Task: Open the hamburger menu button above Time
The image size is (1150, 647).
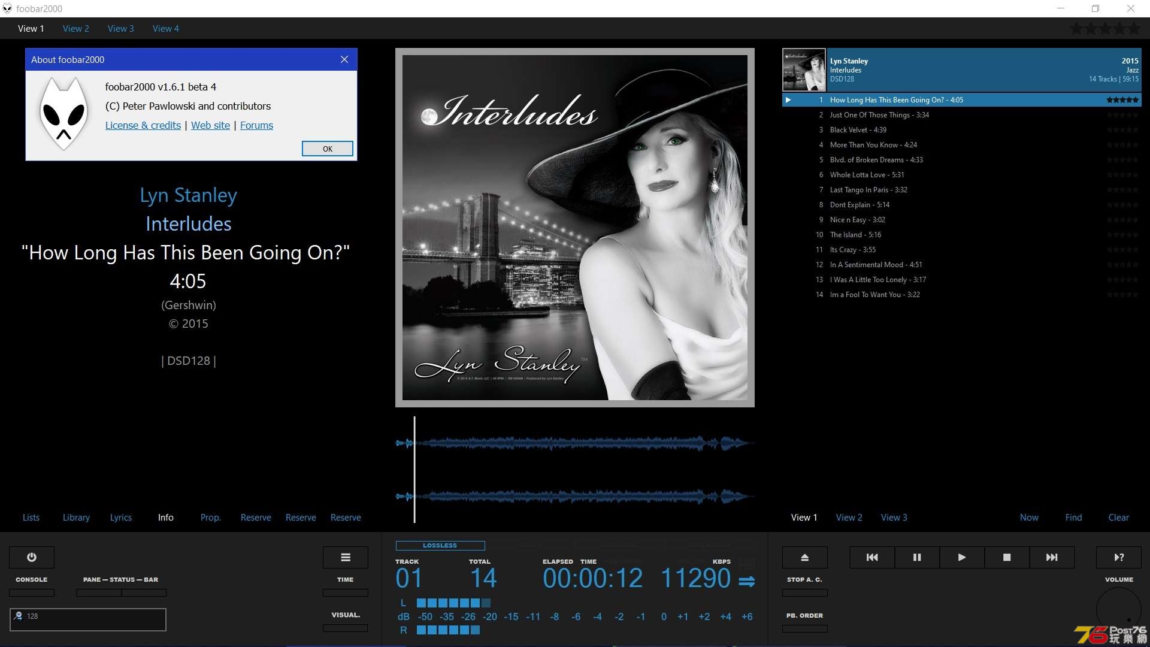Action: pyautogui.click(x=346, y=557)
